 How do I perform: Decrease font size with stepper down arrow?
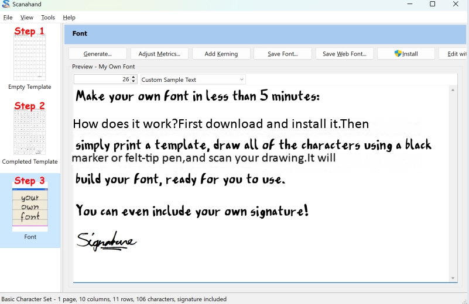[133, 82]
